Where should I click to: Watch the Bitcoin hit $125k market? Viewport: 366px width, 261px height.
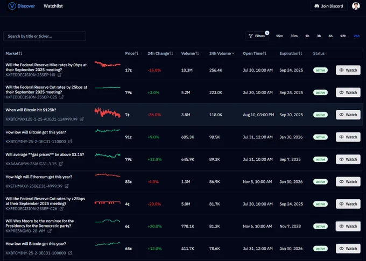tap(348, 115)
